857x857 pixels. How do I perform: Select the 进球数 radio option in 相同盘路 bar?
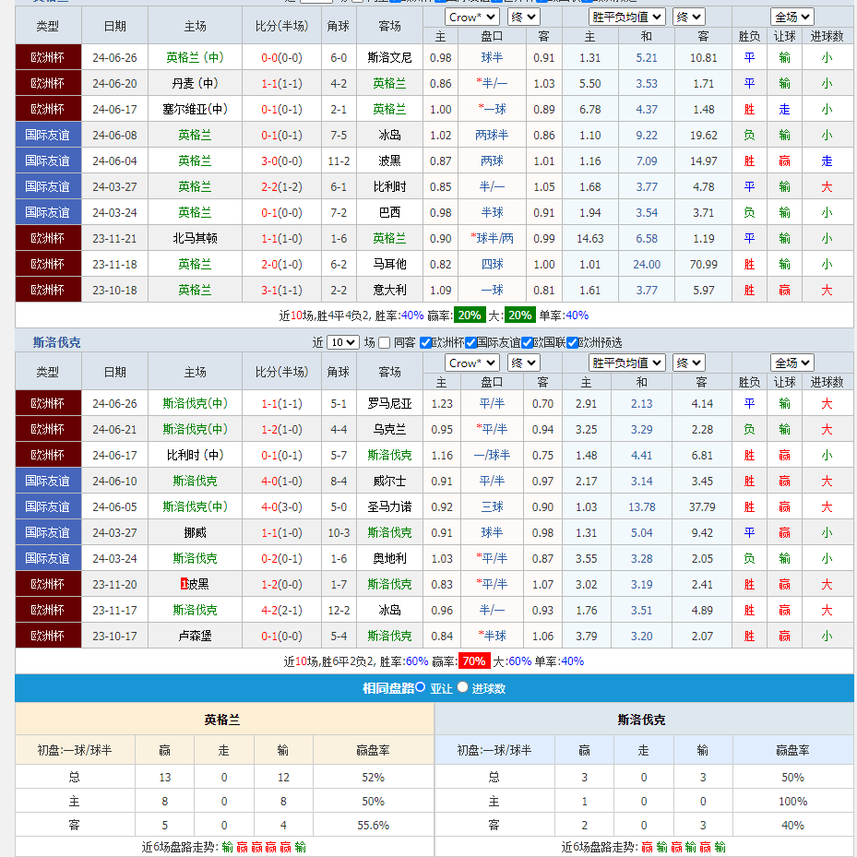(x=462, y=687)
